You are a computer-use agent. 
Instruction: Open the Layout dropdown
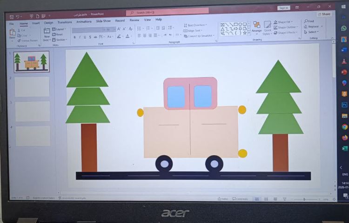[x=60, y=29]
